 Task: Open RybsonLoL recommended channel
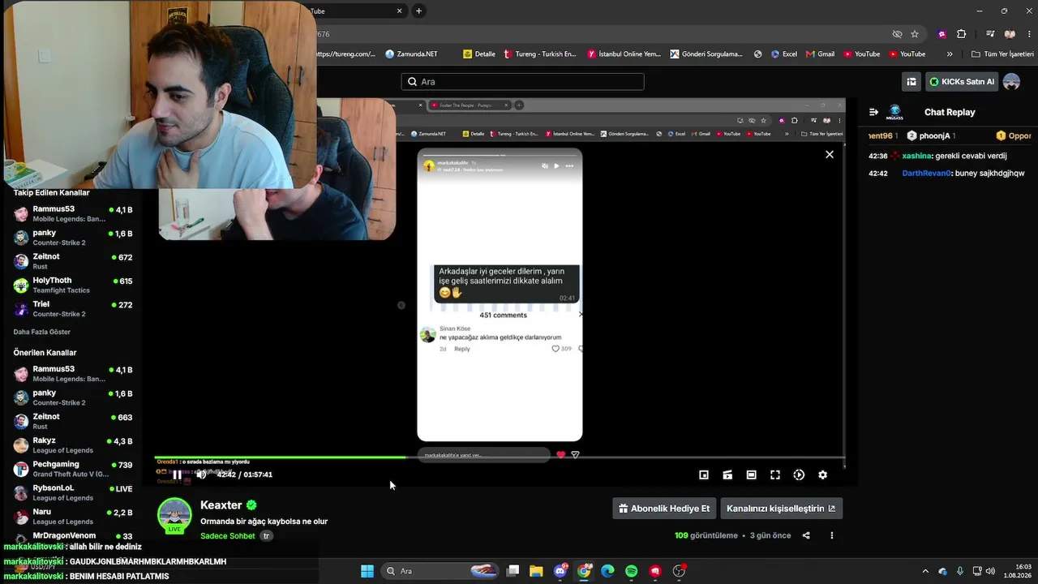[x=73, y=492]
